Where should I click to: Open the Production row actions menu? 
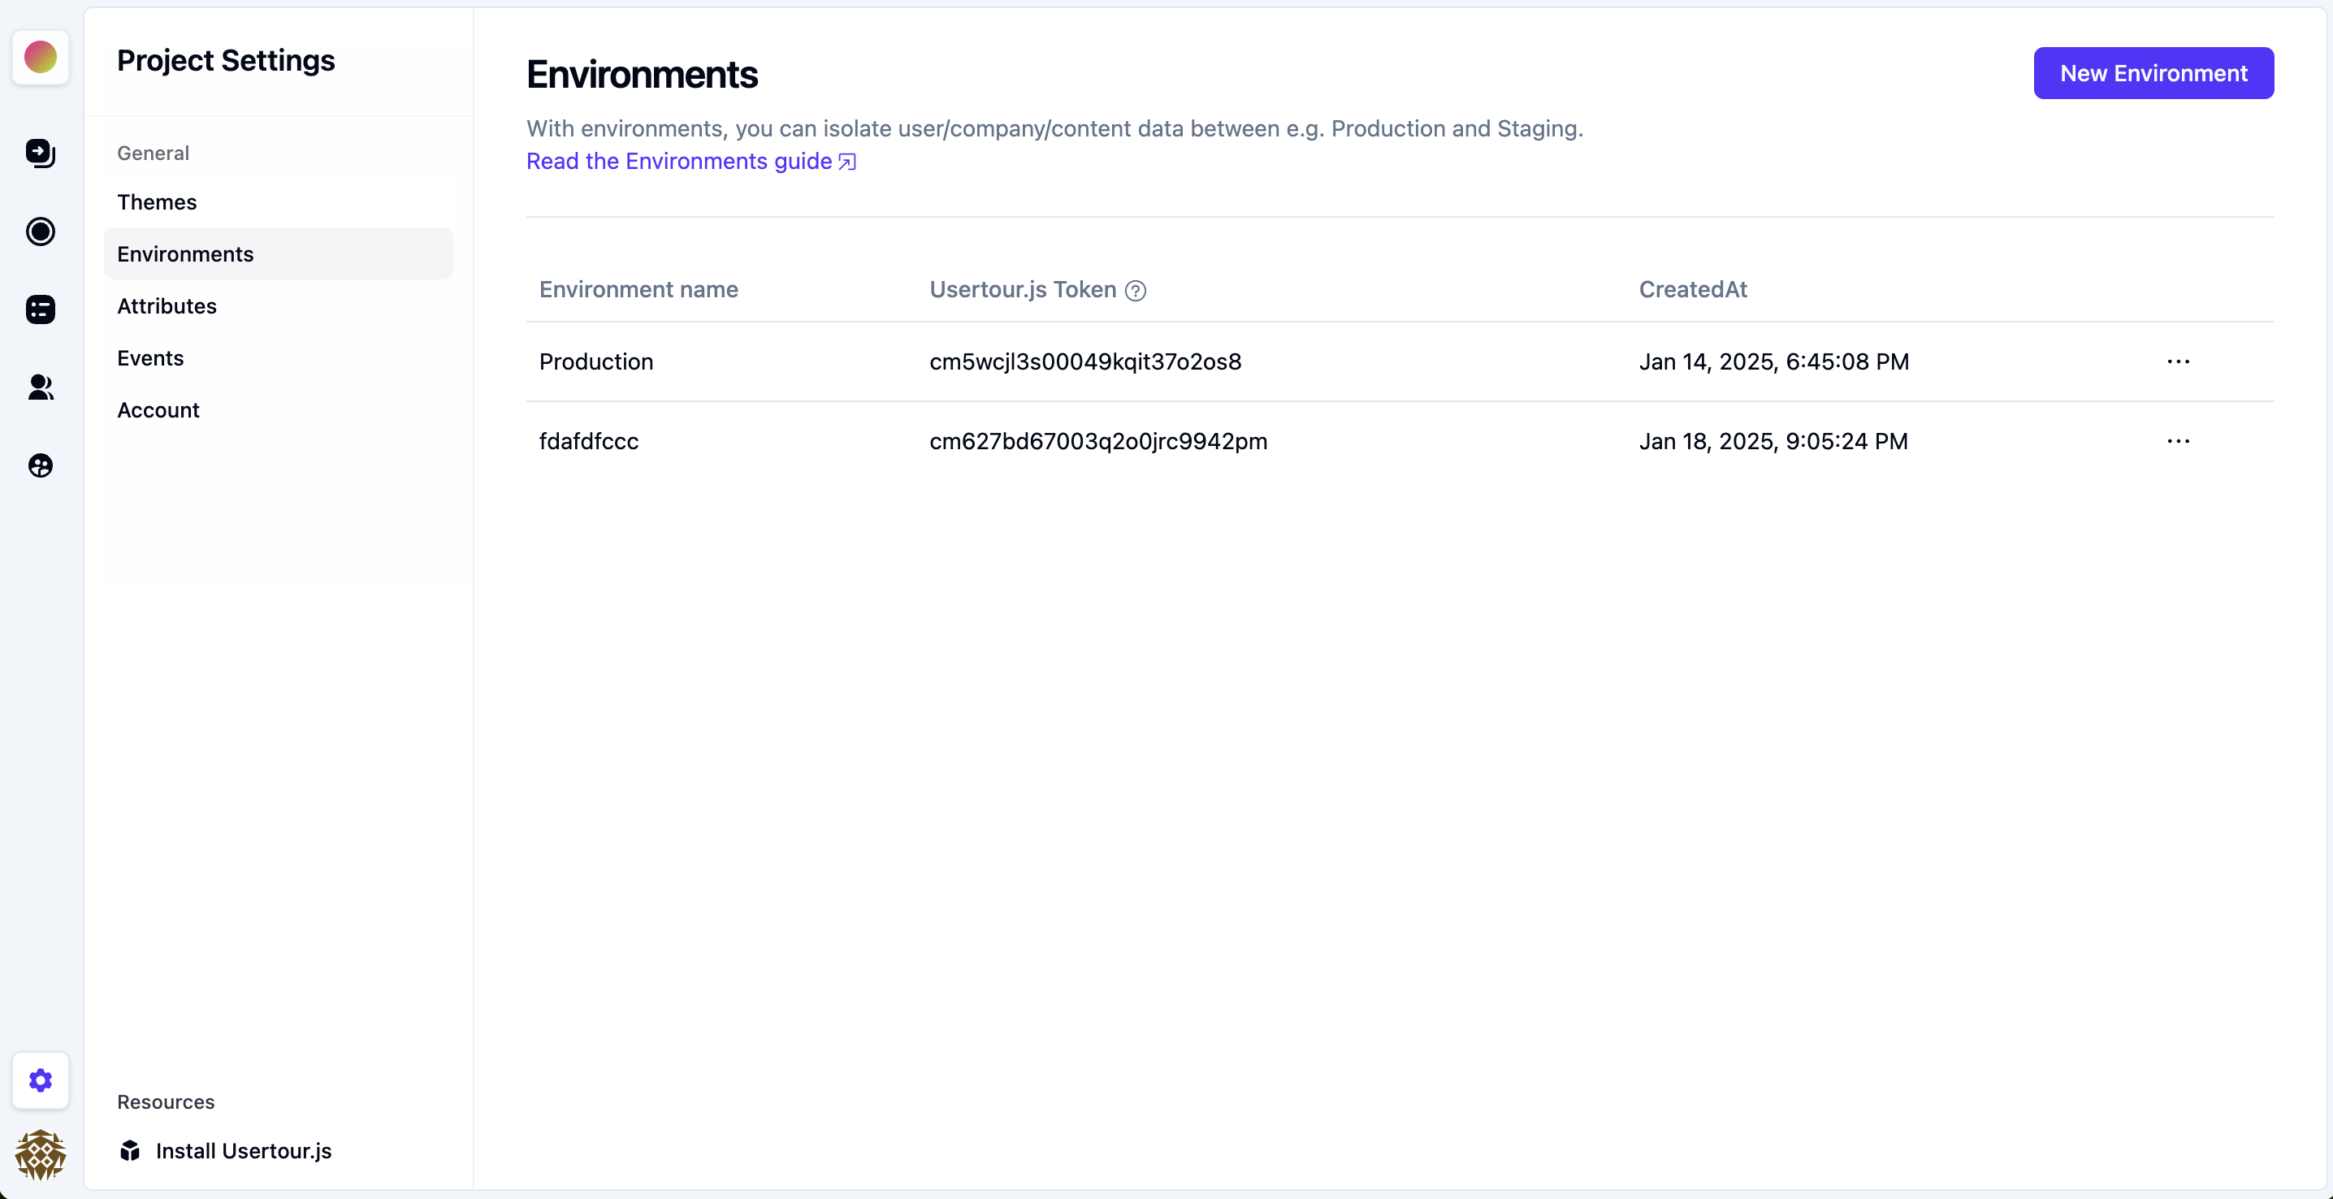point(2177,361)
